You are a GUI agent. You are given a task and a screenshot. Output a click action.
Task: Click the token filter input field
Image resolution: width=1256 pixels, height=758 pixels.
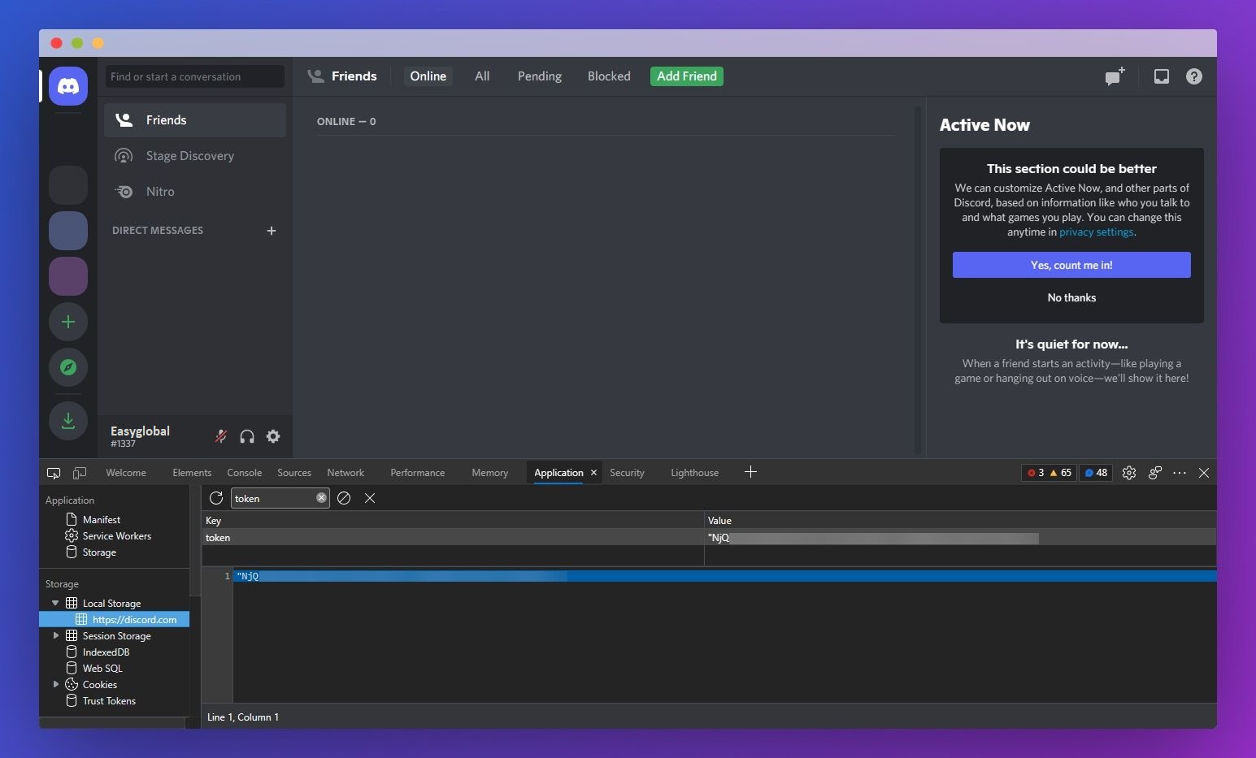coord(272,498)
